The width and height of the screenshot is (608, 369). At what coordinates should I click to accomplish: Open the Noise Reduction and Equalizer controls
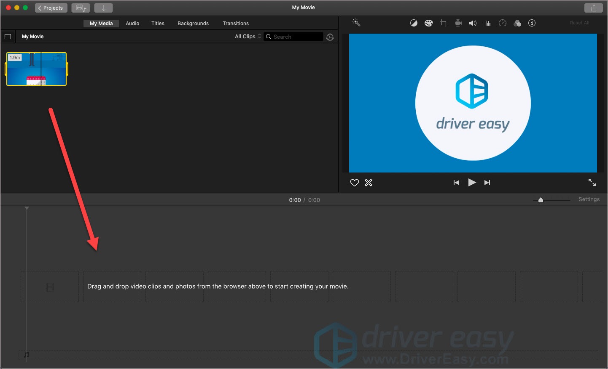487,23
